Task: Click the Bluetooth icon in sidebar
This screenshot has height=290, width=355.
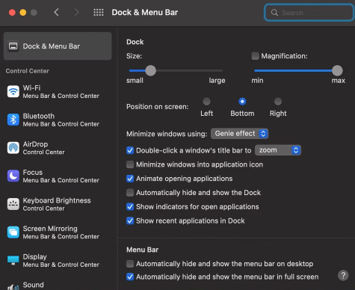Action: [x=13, y=120]
